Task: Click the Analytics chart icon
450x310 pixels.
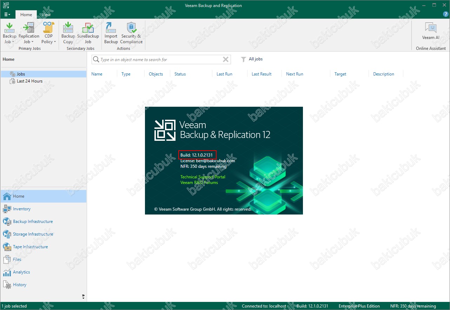Action: pyautogui.click(x=7, y=272)
